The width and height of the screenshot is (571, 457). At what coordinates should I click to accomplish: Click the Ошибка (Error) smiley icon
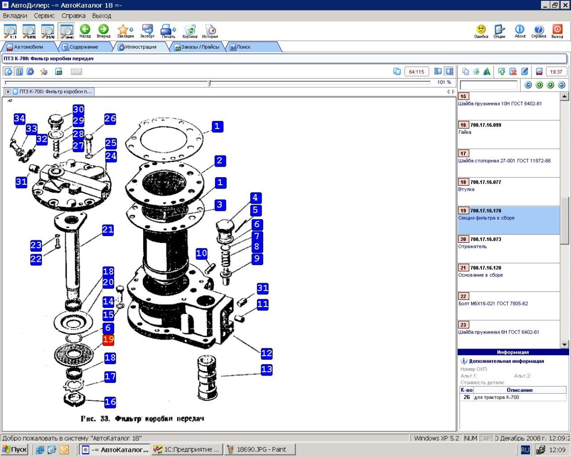pos(481,30)
